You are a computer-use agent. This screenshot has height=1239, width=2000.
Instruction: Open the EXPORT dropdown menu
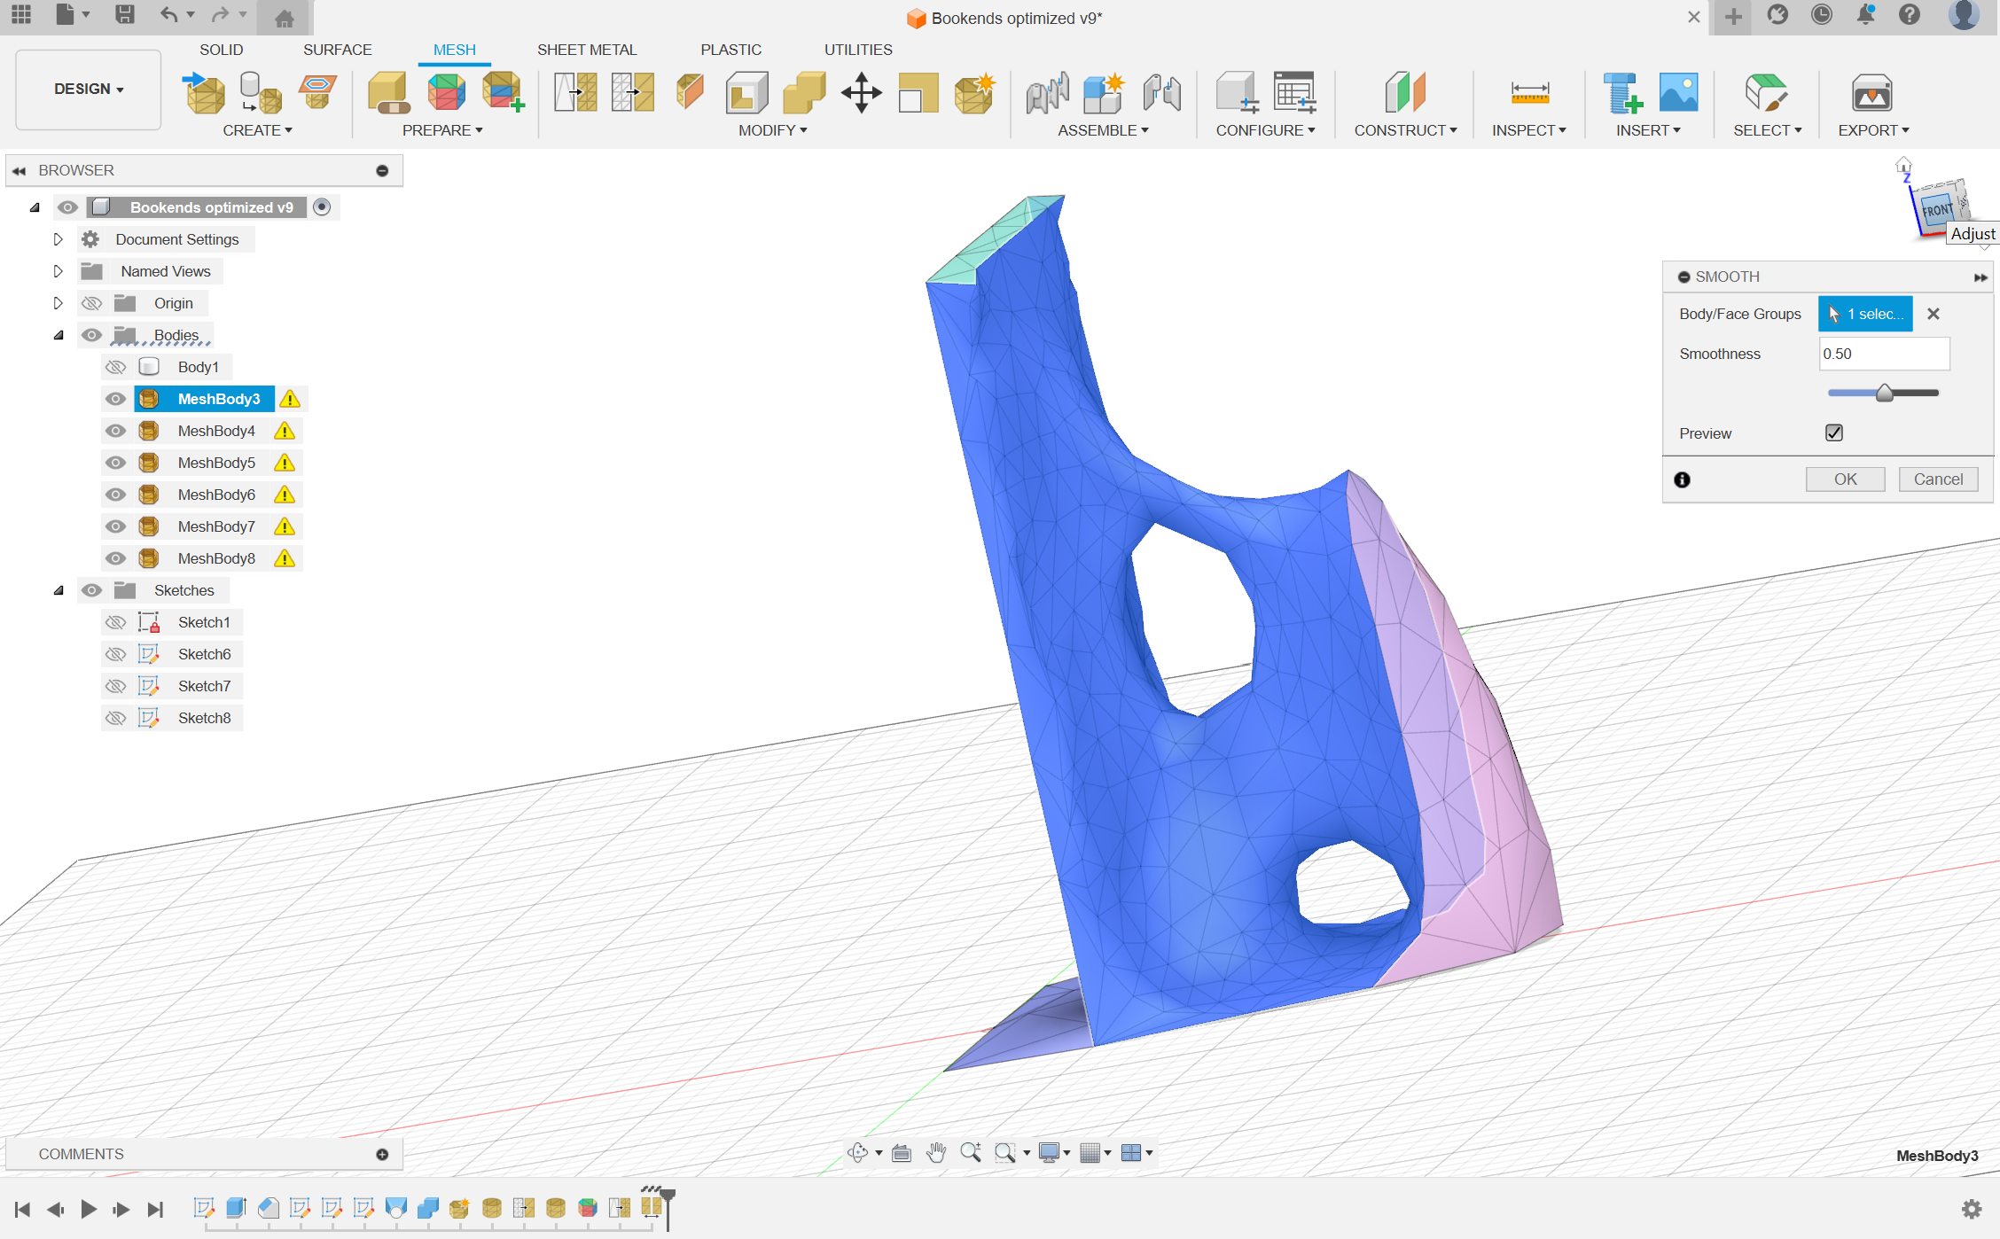1873,130
